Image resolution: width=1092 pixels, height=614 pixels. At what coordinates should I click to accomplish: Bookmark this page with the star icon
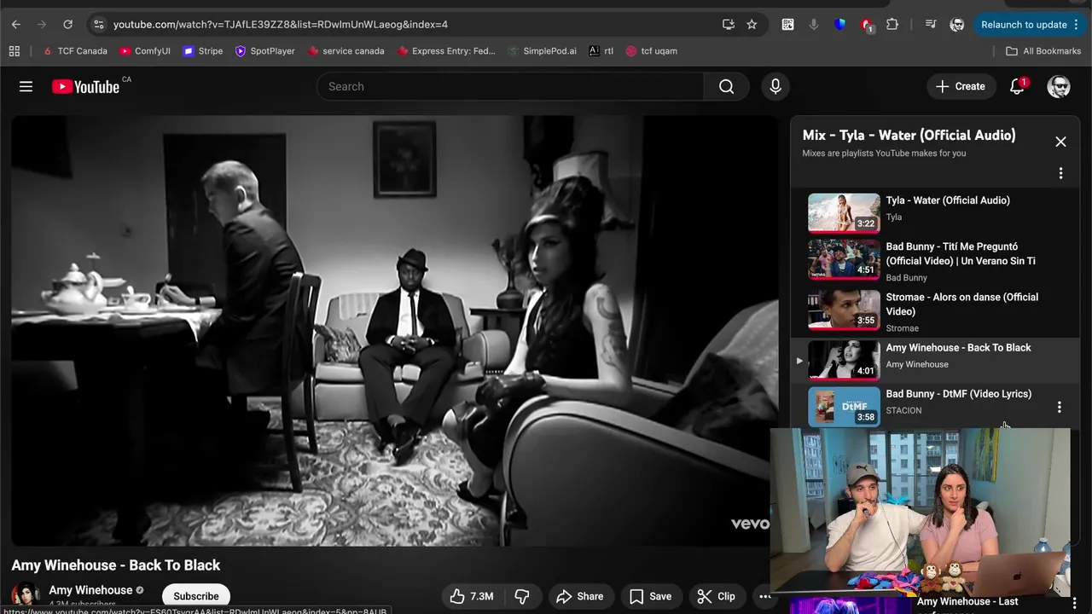pos(752,25)
